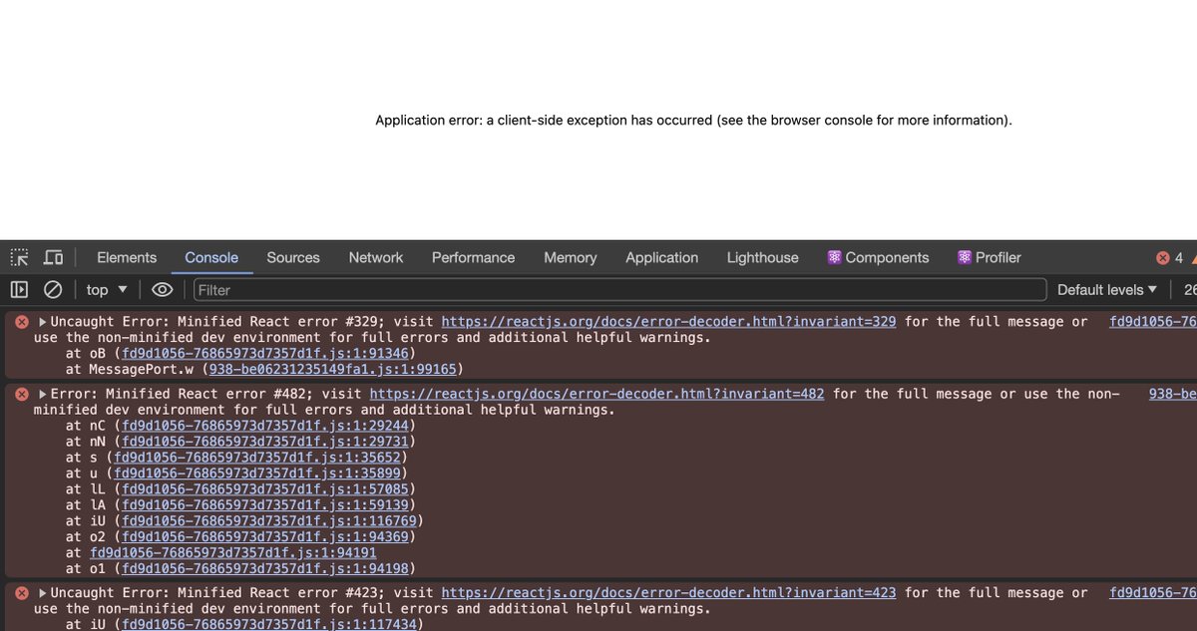Image resolution: width=1197 pixels, height=631 pixels.
Task: Open the lL stack frame link 1:57085
Action: point(264,489)
